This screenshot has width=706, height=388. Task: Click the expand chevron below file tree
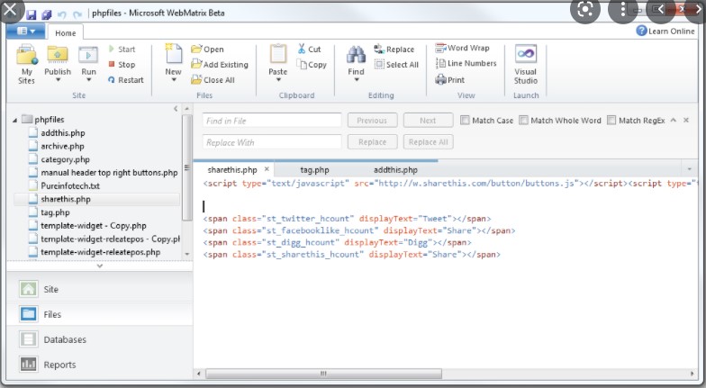point(99,266)
